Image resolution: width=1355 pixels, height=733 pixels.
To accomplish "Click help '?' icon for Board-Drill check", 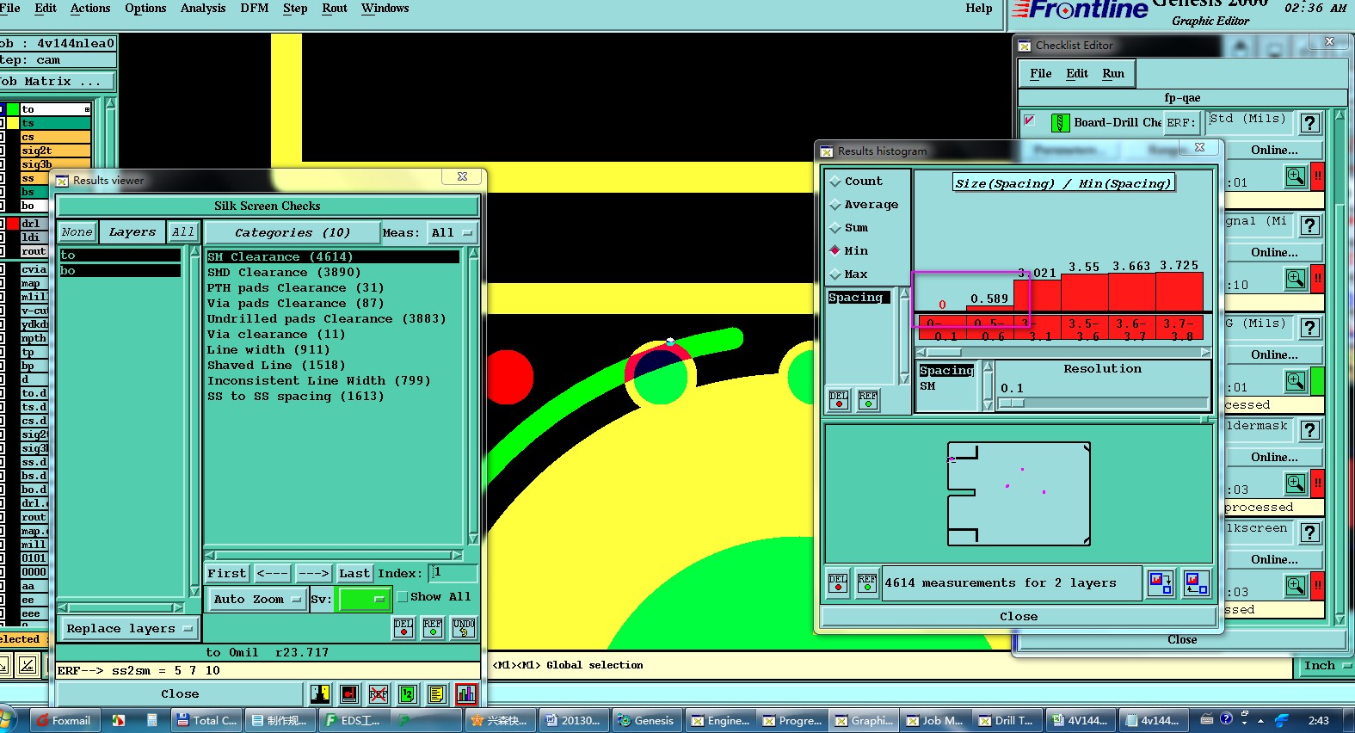I will tap(1309, 123).
